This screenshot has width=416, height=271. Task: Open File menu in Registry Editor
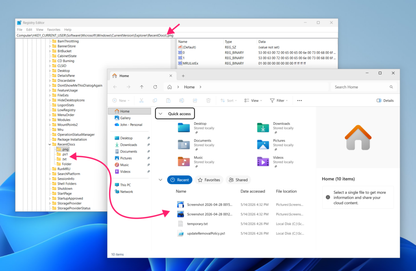(19, 30)
